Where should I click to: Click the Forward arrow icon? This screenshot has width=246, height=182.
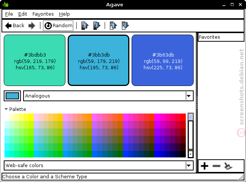click(31, 25)
